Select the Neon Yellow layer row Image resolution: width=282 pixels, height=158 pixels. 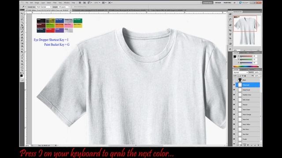coord(248,124)
